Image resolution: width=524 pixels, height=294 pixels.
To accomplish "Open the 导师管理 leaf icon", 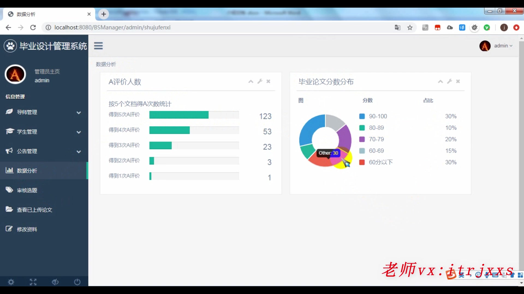I will pyautogui.click(x=9, y=112).
